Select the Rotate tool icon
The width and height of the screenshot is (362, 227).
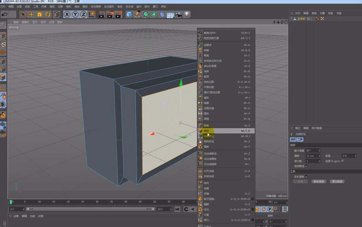48,14
